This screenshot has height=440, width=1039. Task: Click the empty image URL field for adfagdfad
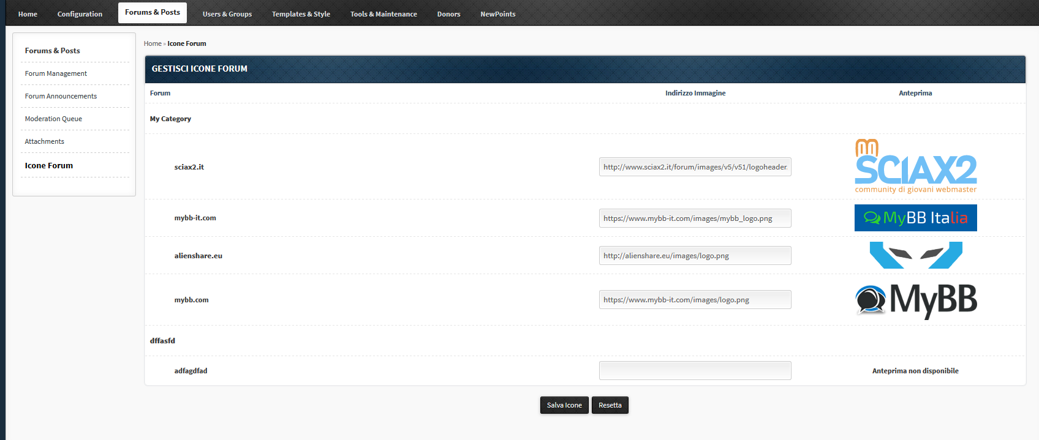click(x=695, y=371)
